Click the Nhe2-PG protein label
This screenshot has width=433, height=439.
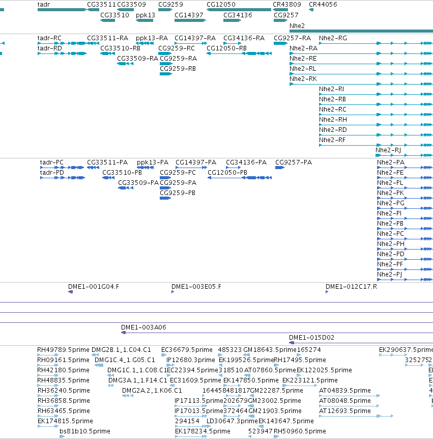click(x=391, y=203)
